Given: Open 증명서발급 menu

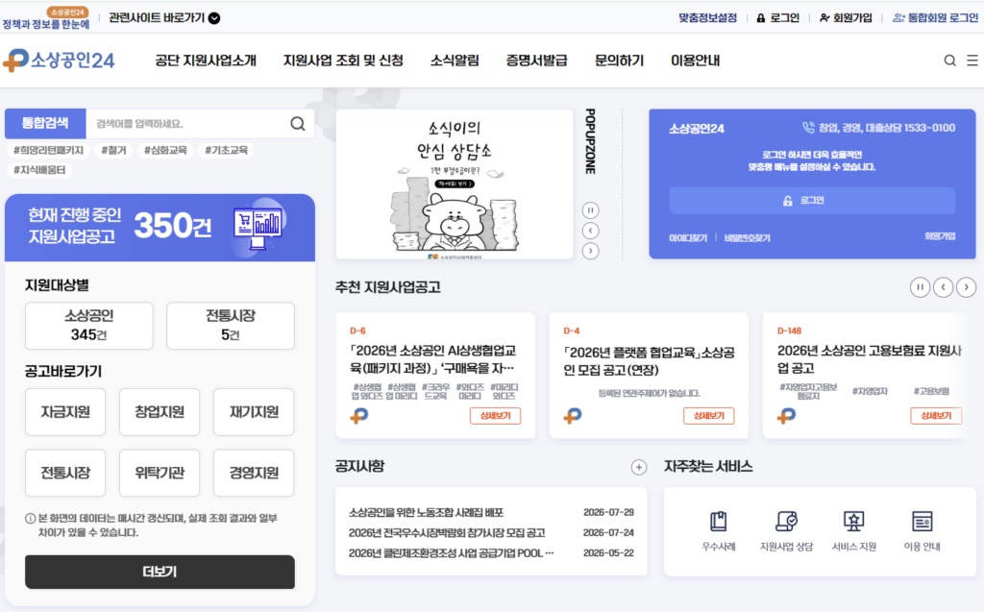Looking at the screenshot, I should [x=536, y=61].
